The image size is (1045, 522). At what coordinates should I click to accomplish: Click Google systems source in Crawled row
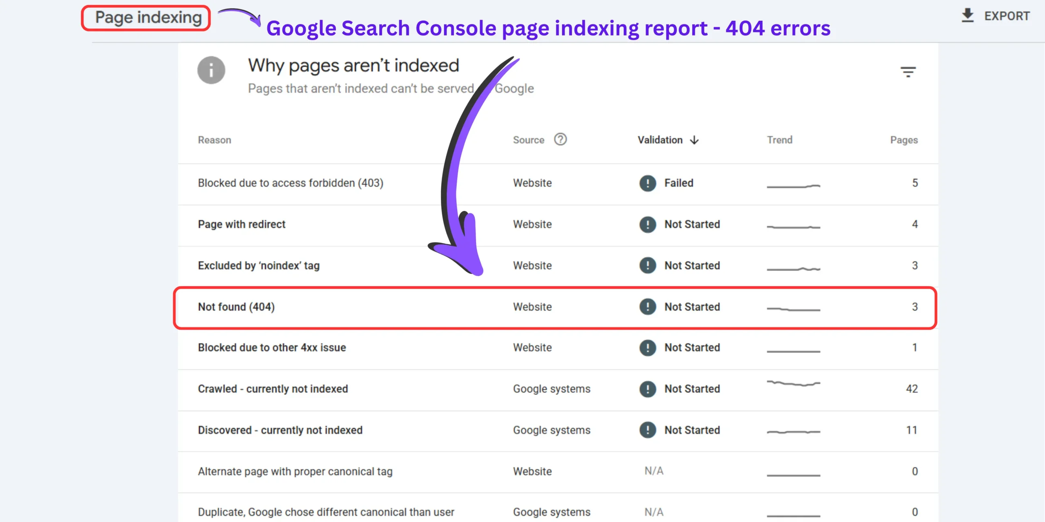coord(551,389)
